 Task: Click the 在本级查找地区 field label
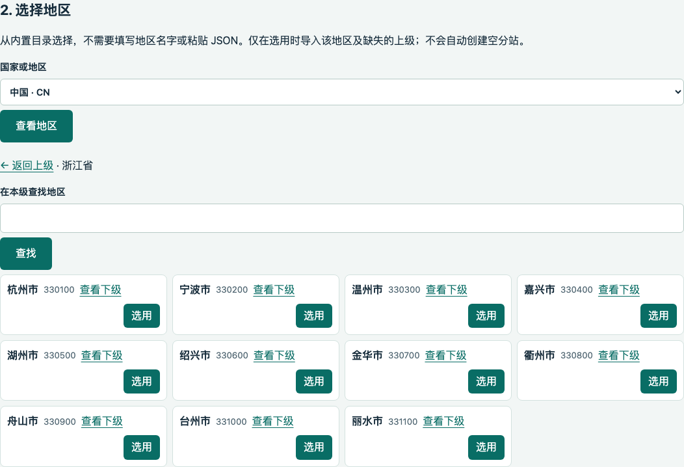33,192
